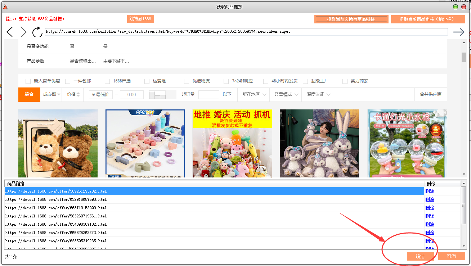Select the 综合 sorting tab
The image size is (471, 266).
tap(29, 94)
